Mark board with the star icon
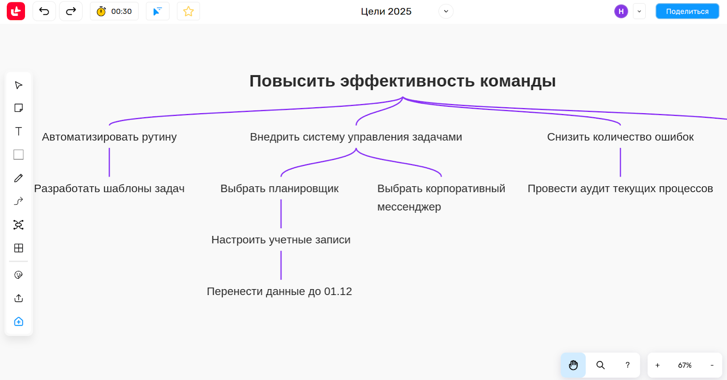Viewport: 727px width, 380px height. (189, 11)
